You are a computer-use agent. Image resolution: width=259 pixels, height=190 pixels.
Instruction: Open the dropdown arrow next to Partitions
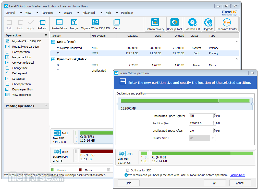[x=59, y=13]
